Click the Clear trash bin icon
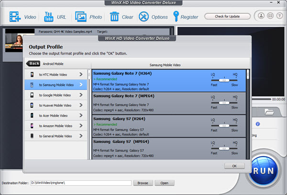This screenshot has height=195, width=287. click(114, 17)
